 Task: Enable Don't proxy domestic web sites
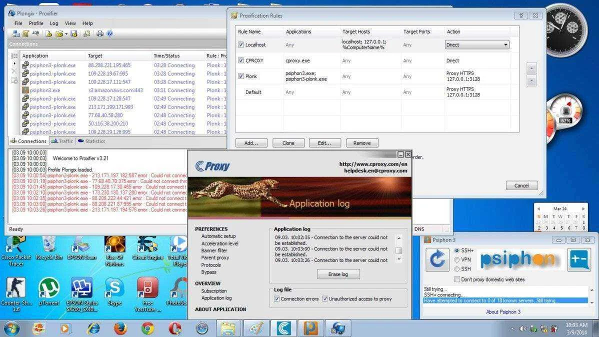pyautogui.click(x=456, y=279)
